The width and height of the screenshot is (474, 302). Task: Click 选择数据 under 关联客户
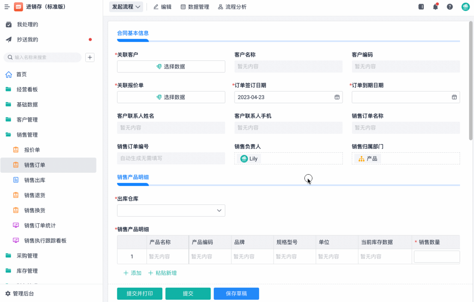(x=171, y=67)
